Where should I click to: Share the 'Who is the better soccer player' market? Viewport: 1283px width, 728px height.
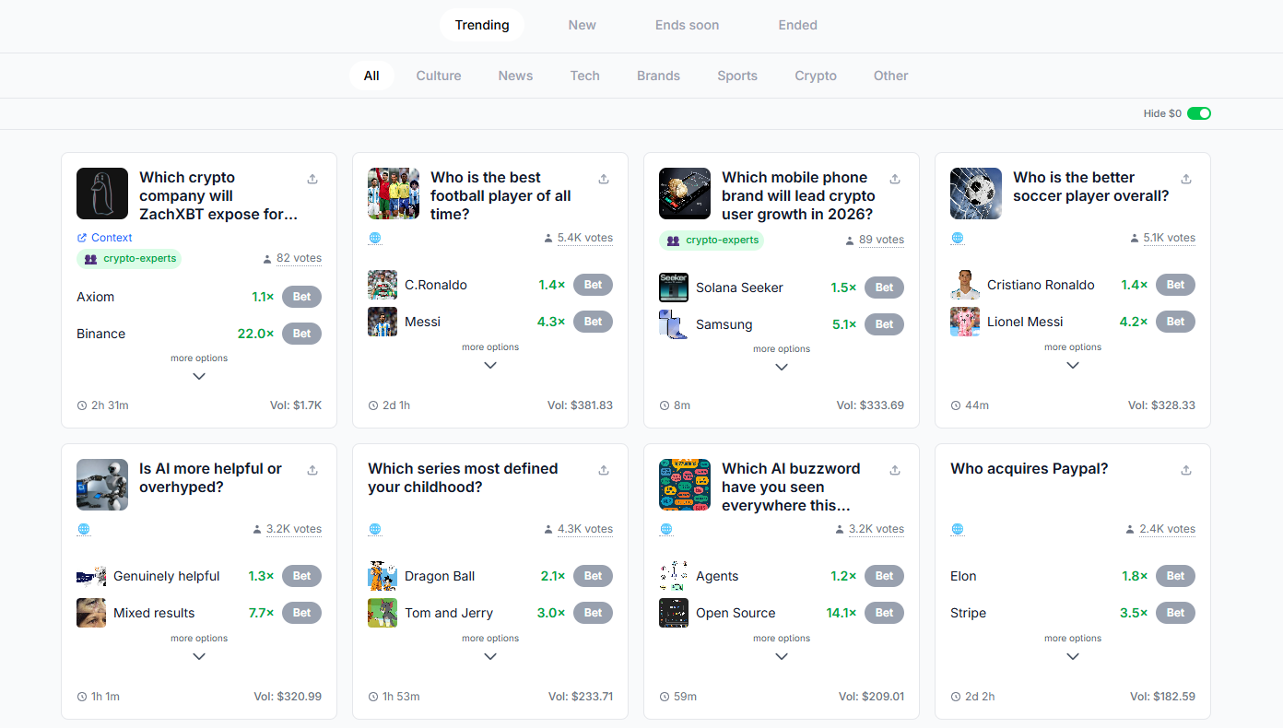coord(1185,179)
